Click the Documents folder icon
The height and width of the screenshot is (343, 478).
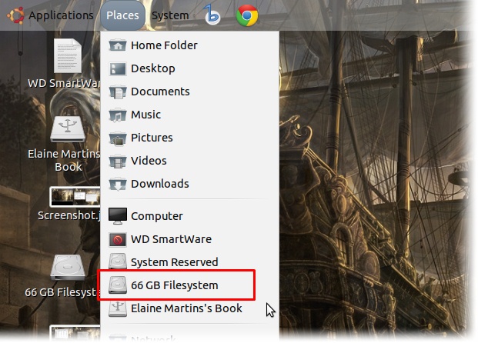(x=118, y=92)
